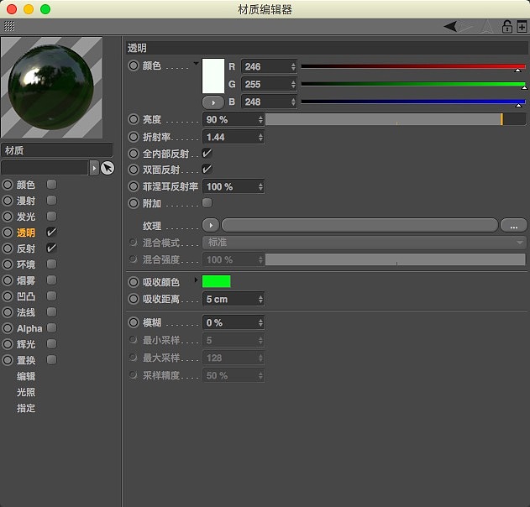Click the material preview sphere thumbnail

51,87
